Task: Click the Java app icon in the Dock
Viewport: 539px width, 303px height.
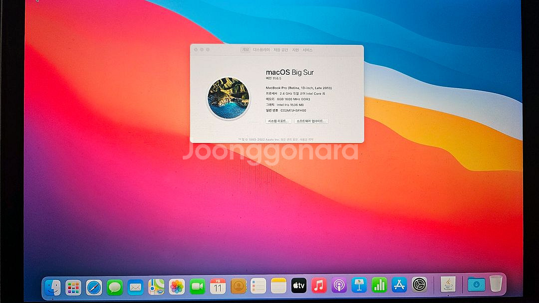Action: click(x=448, y=284)
